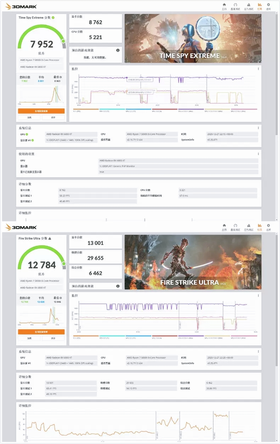Open Options gear in the Time Spy window
280x444 pixels.
(268, 6)
